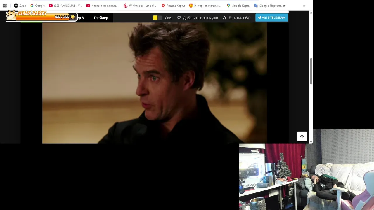Open the Google Карты bookmark
The width and height of the screenshot is (374, 210).
[238, 6]
